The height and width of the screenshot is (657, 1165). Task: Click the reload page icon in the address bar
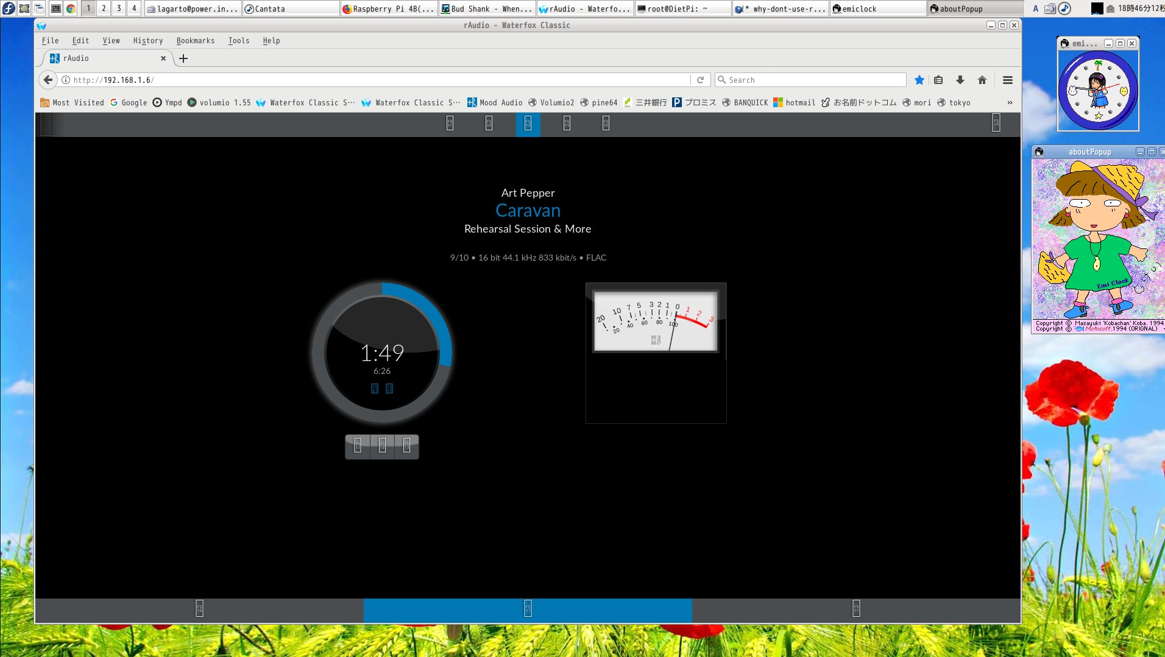701,80
